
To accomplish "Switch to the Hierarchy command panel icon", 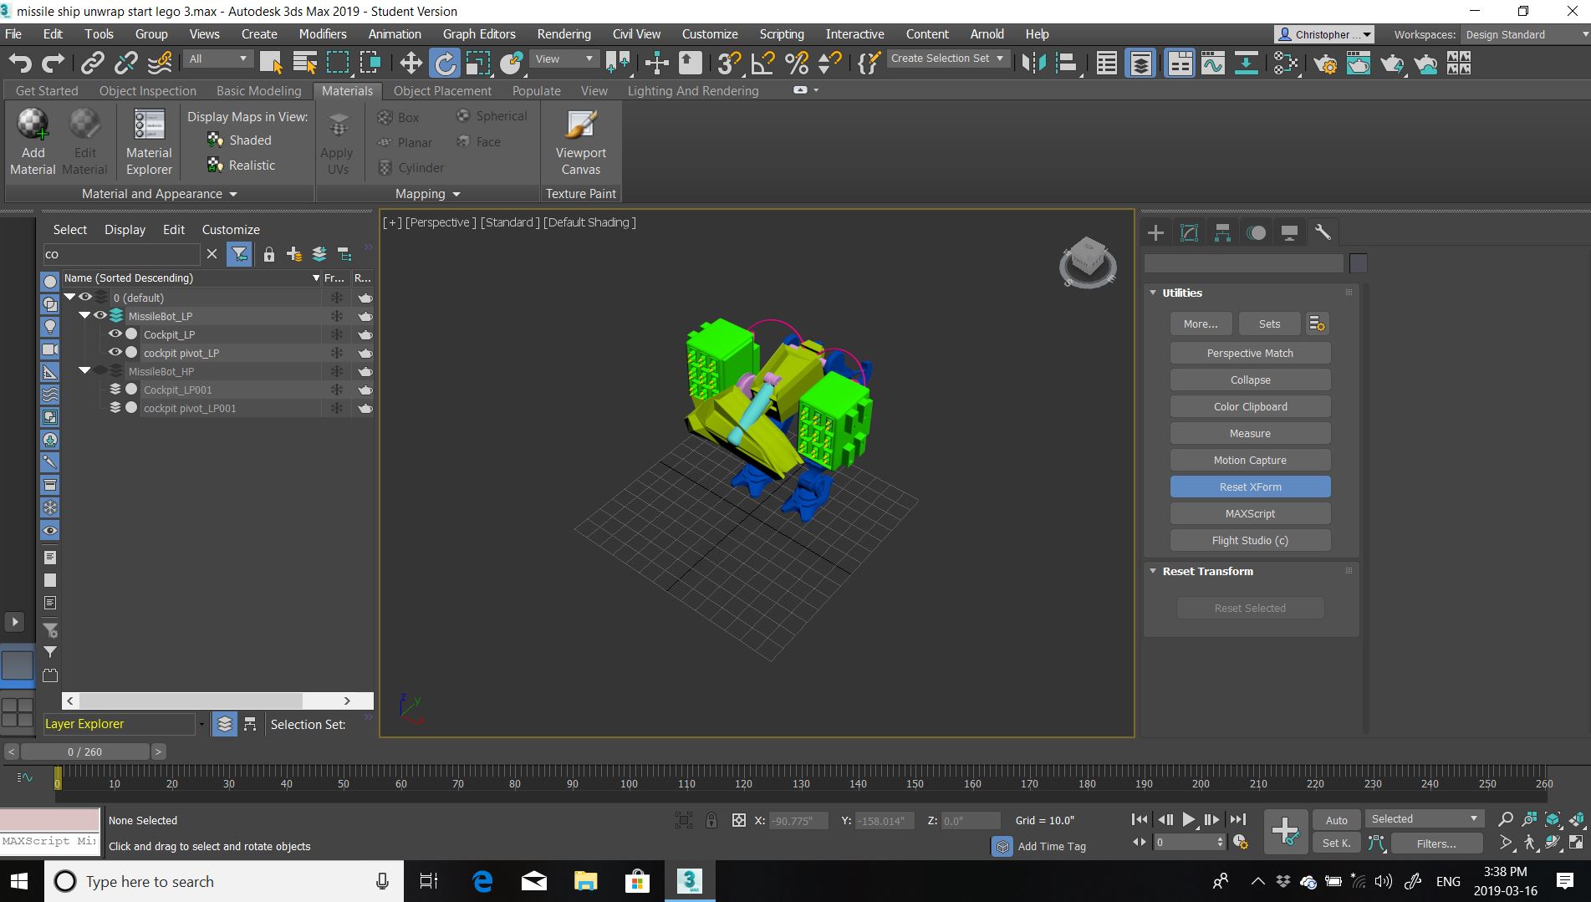I will tap(1222, 233).
